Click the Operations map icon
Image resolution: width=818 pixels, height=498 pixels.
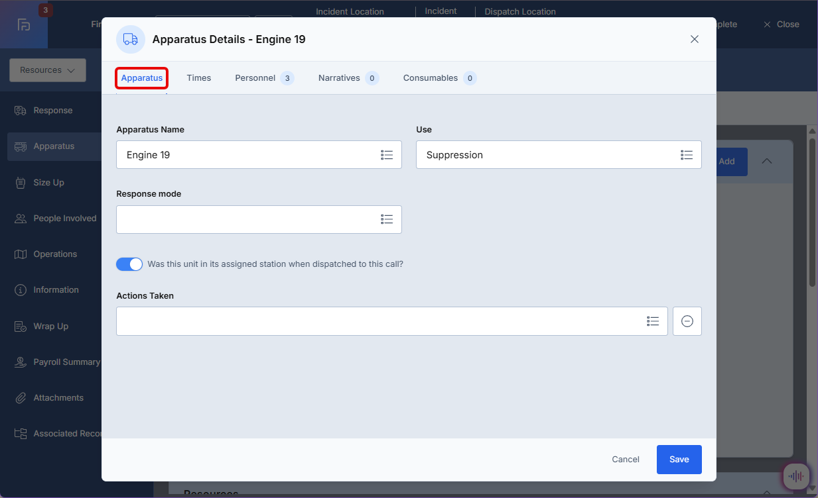click(21, 254)
